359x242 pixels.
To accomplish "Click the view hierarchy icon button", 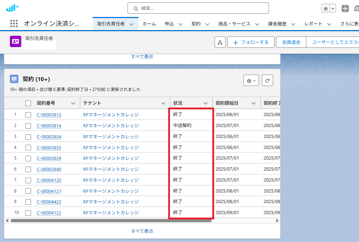I will pyautogui.click(x=220, y=42).
